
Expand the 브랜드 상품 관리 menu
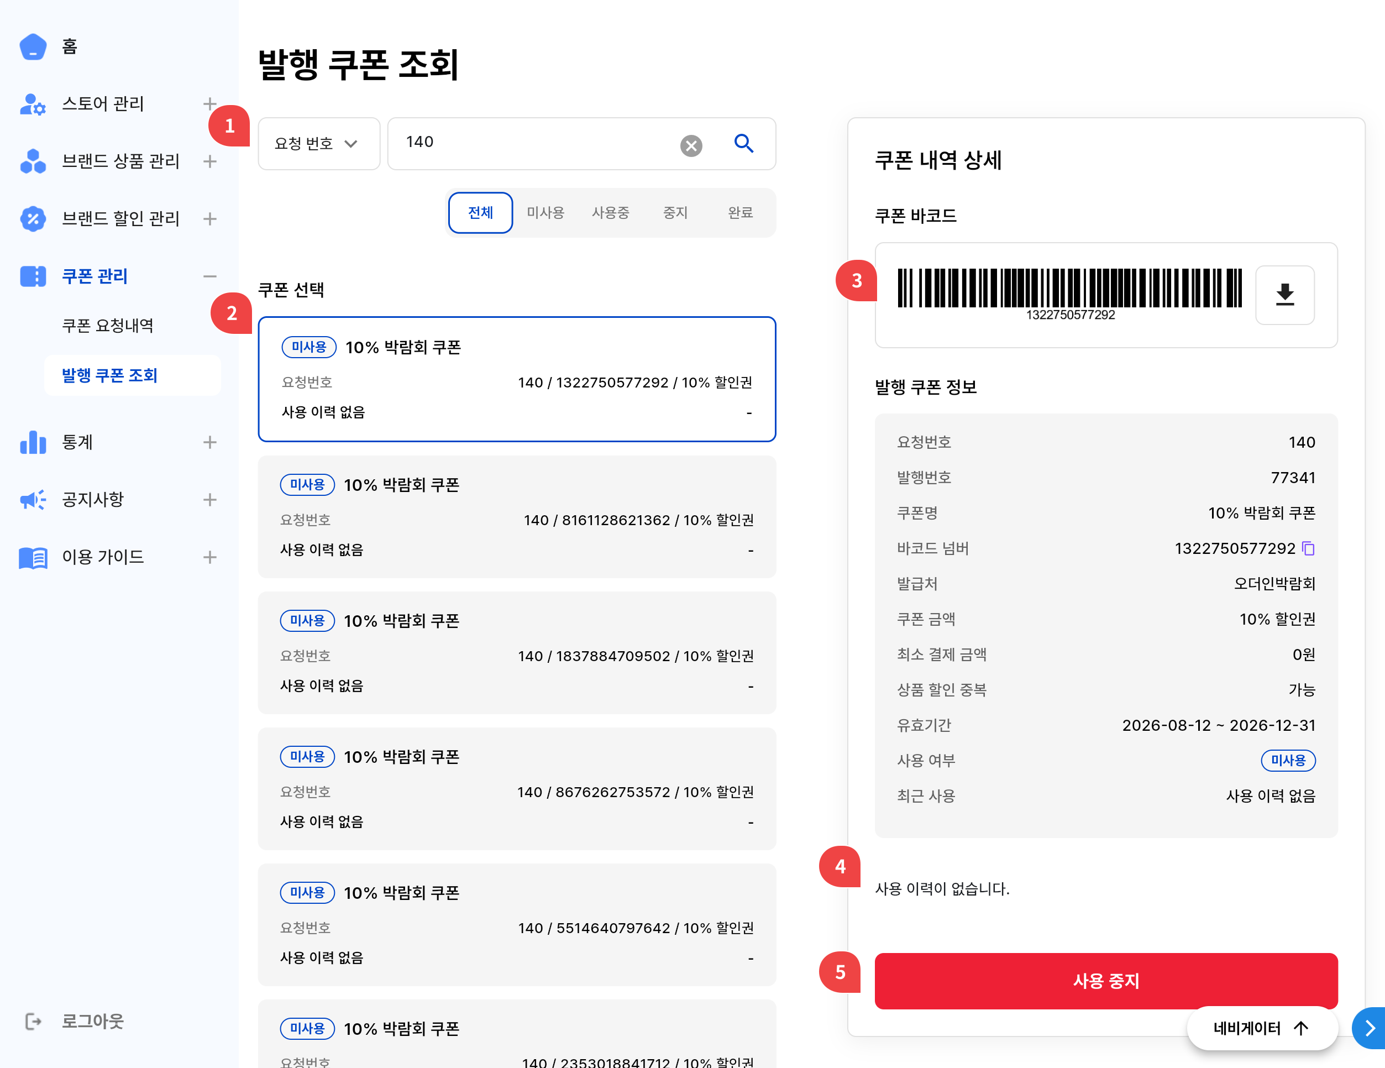click(x=210, y=161)
